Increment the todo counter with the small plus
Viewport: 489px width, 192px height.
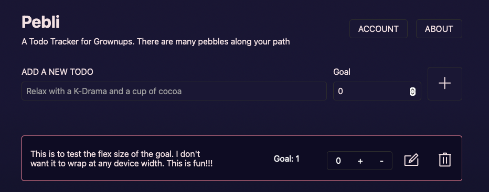coord(360,161)
